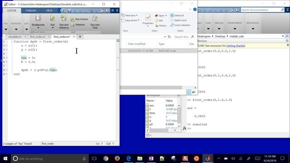
Task: Expand the FILE section dropdown in Editor
Action: coord(6,29)
